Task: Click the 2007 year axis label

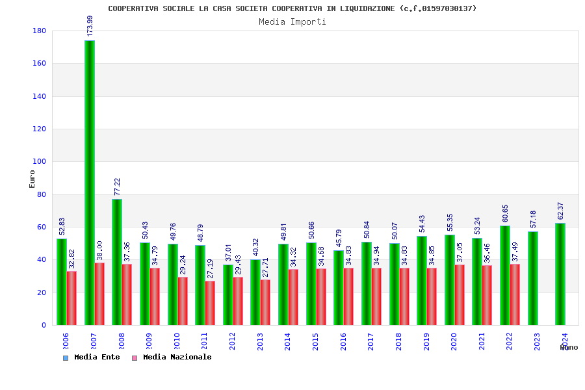Action: tap(94, 341)
